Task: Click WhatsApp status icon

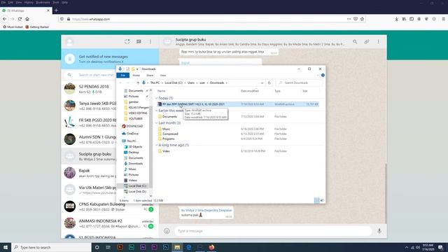Action: coord(127,42)
